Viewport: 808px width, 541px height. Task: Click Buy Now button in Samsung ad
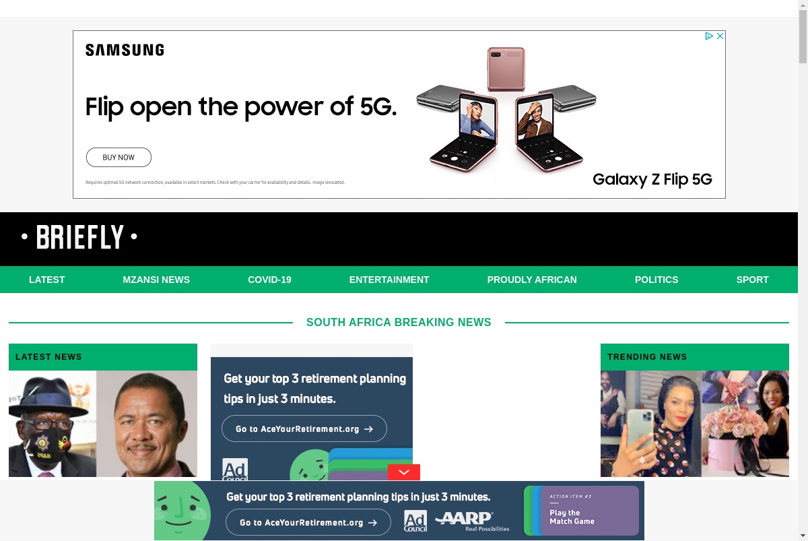tap(119, 158)
